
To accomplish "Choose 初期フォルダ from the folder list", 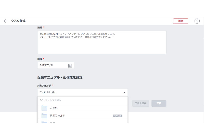I will coord(58,116).
